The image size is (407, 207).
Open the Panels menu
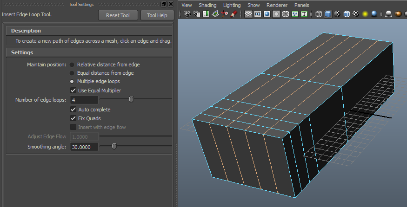point(301,5)
